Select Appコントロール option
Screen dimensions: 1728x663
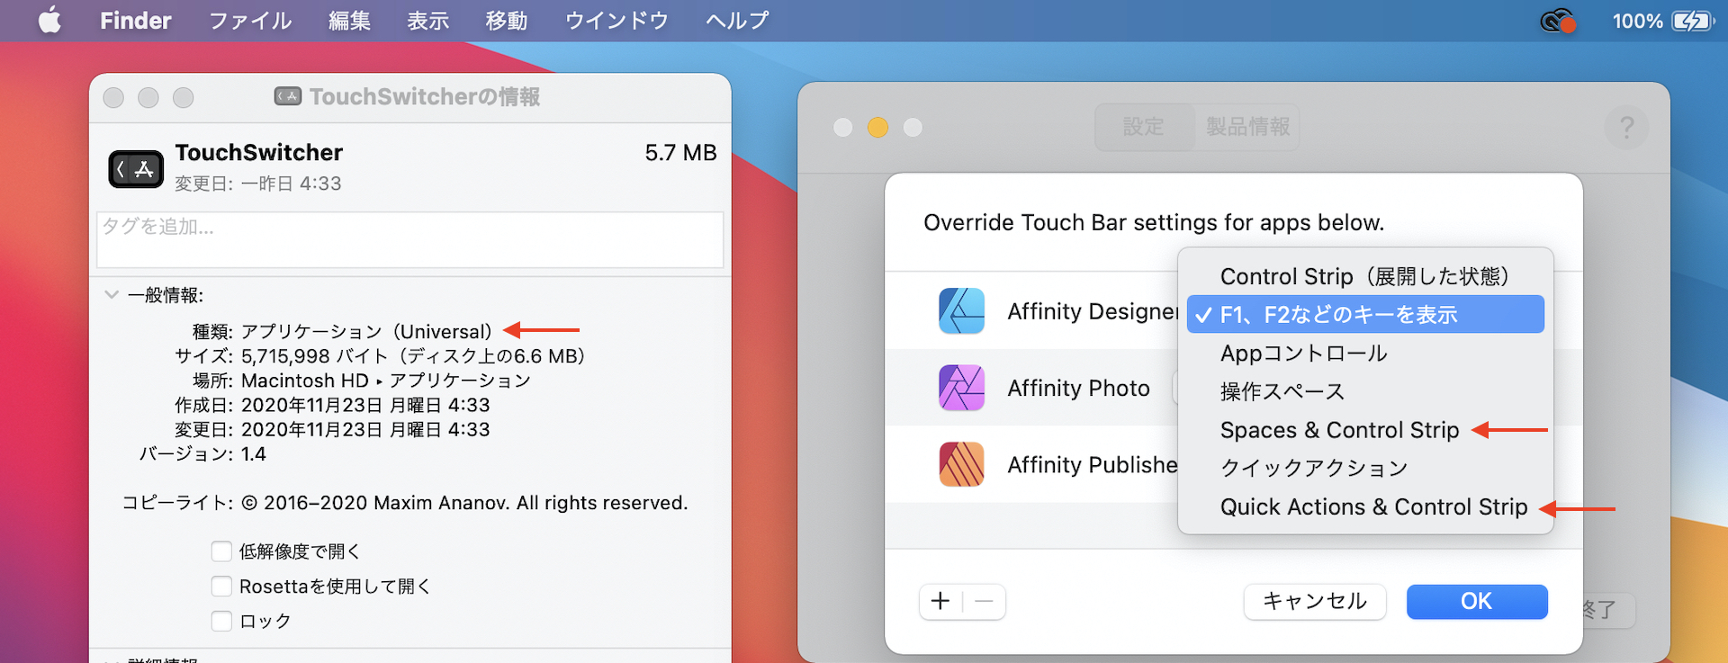(1365, 354)
